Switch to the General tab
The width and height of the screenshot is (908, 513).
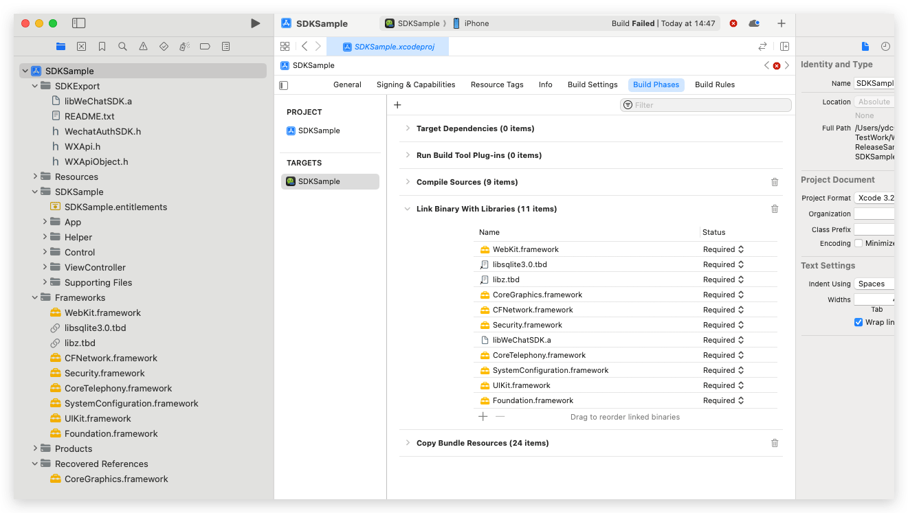tap(347, 84)
